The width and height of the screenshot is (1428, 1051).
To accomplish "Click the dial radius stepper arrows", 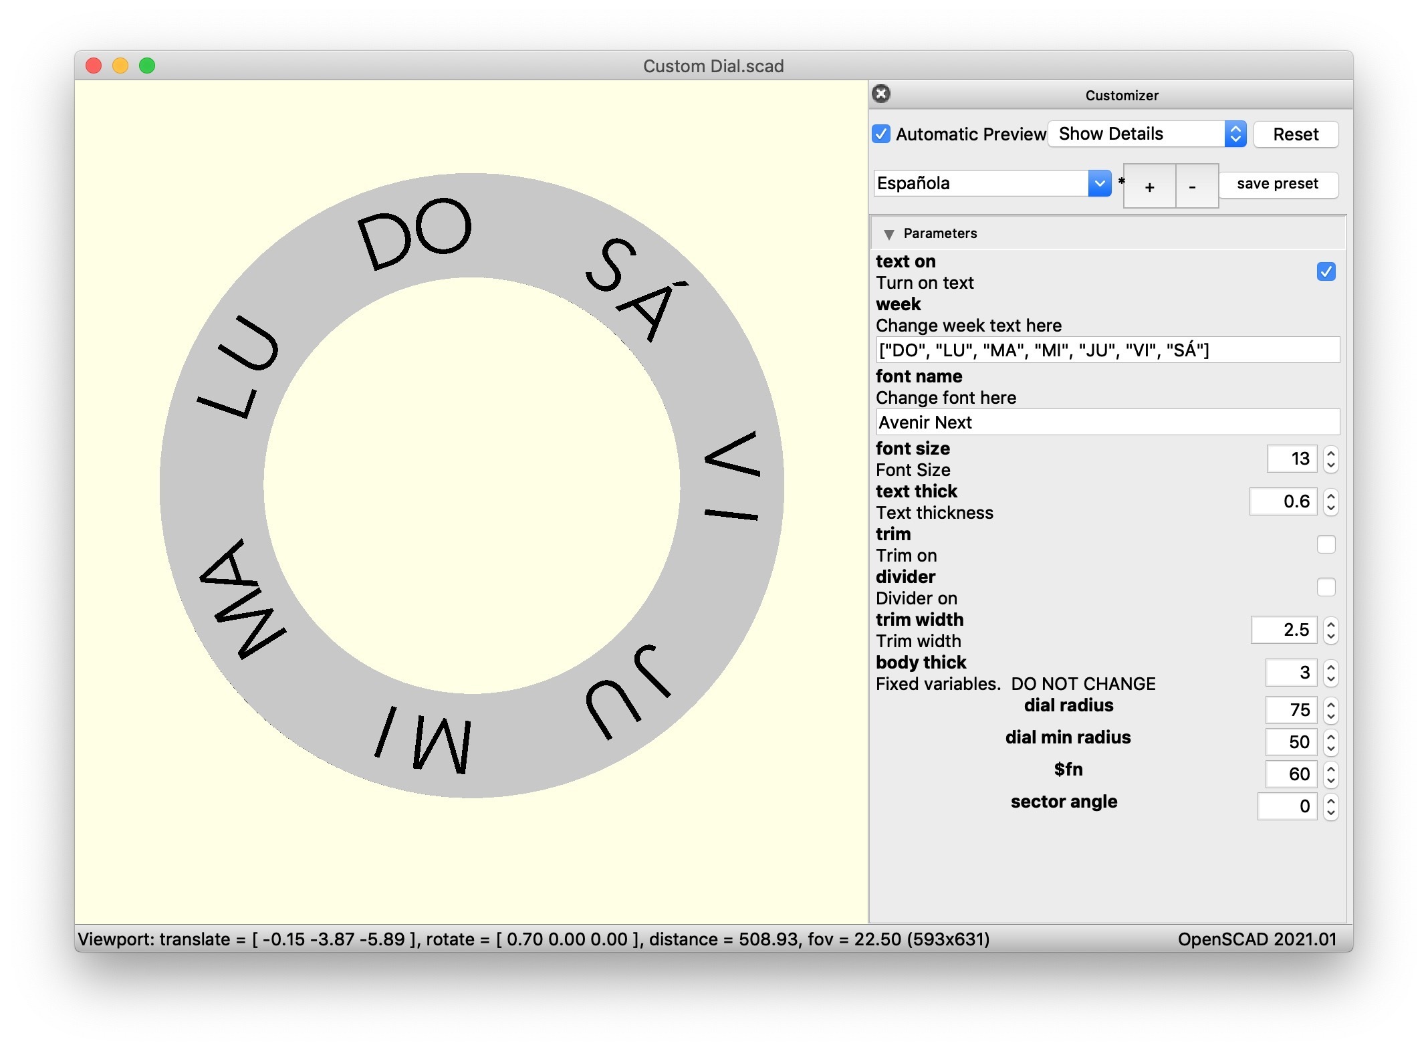I will click(x=1330, y=710).
